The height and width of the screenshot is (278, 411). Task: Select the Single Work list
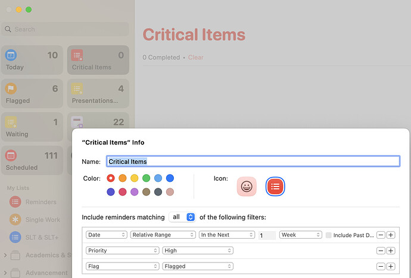click(42, 220)
